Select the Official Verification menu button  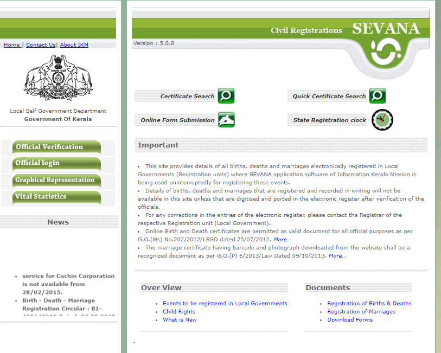pos(56,147)
